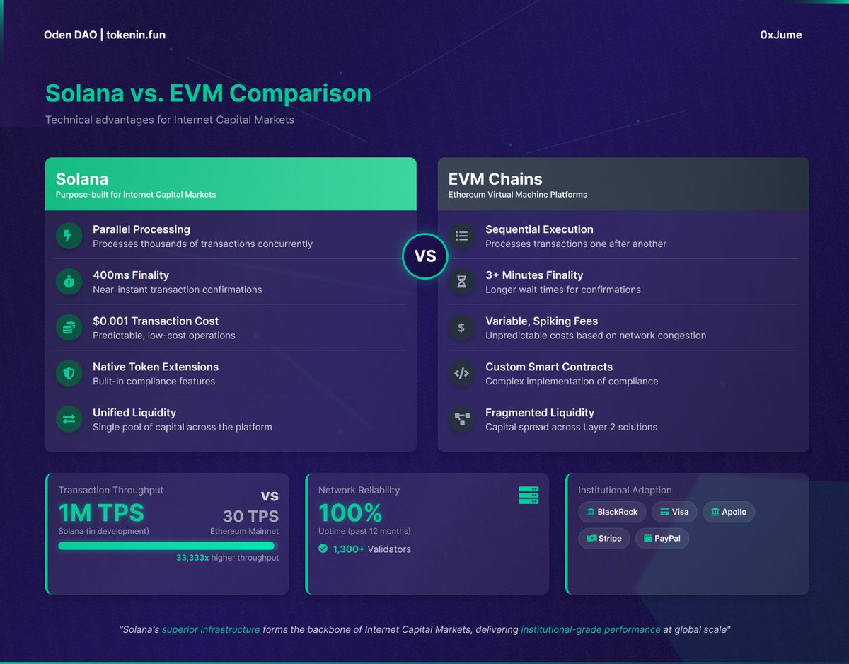Click the 'Native Token Extensions' heading
This screenshot has width=849, height=664.
click(156, 367)
